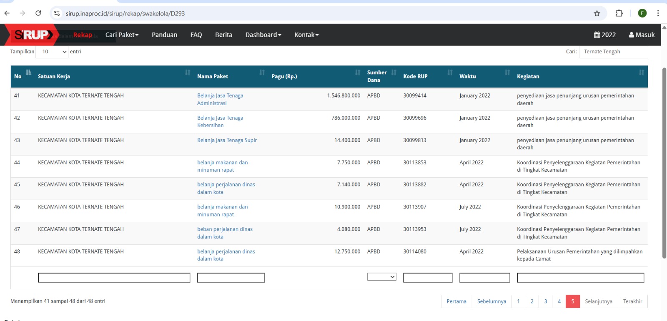
Task: Click the SiRUP logo
Action: click(x=33, y=35)
